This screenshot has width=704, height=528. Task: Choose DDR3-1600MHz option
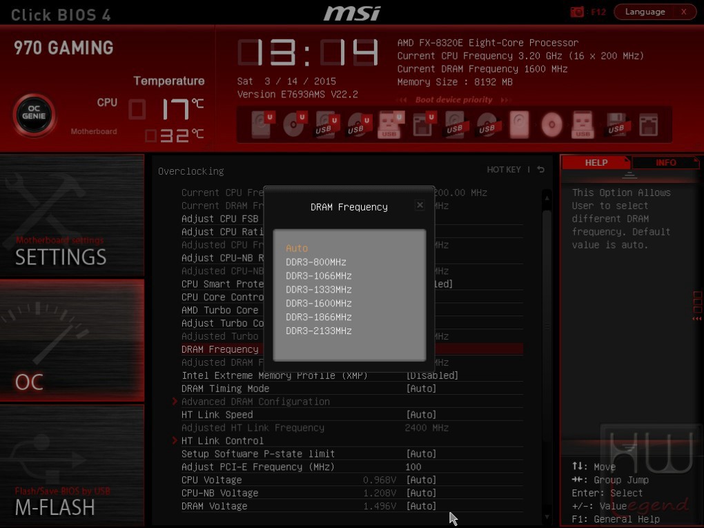point(319,303)
